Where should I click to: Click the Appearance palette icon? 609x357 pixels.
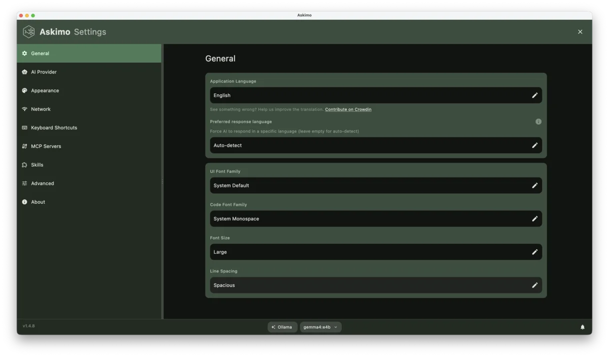pos(24,90)
